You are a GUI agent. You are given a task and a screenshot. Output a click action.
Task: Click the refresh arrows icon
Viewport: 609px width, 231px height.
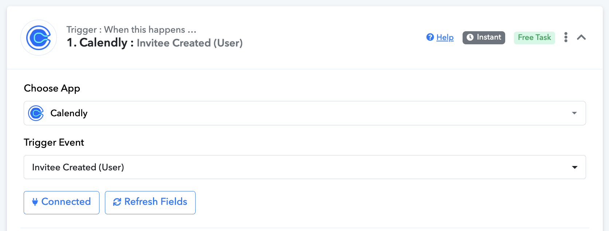coord(117,202)
